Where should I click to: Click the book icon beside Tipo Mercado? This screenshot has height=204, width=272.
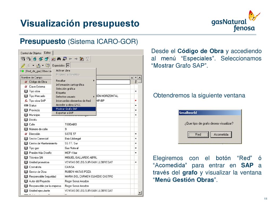coord(26,96)
